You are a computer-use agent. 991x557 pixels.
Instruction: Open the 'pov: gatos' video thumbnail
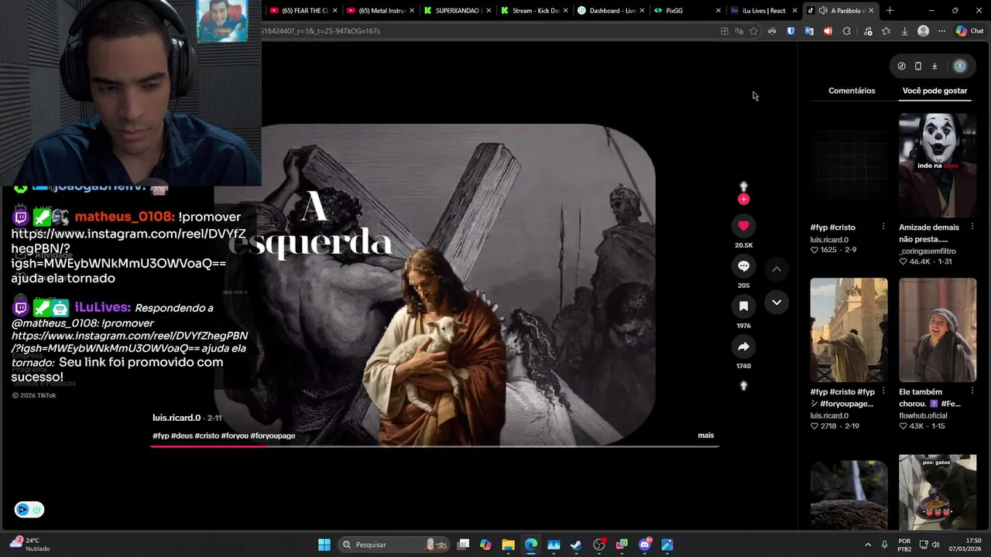[x=938, y=492]
